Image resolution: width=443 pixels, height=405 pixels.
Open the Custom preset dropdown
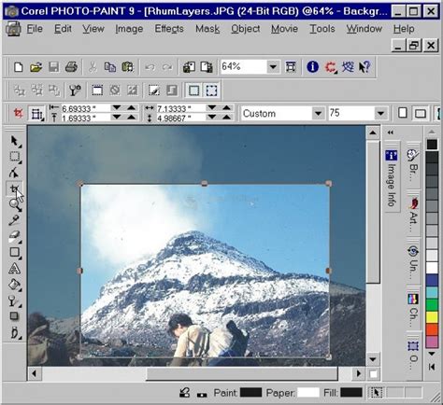[318, 113]
